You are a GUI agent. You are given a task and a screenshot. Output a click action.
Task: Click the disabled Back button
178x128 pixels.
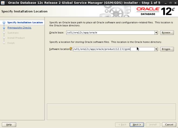pyautogui.click(x=122, y=124)
